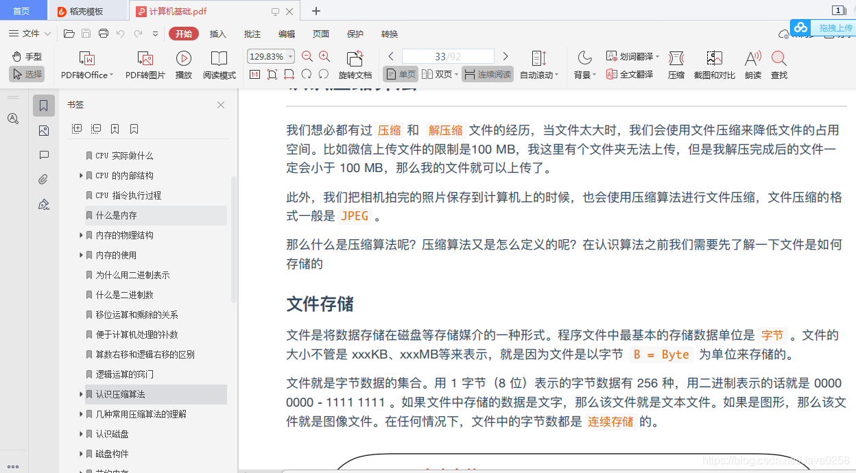
Task: Start 朗读 read-aloud
Action: pos(753,66)
